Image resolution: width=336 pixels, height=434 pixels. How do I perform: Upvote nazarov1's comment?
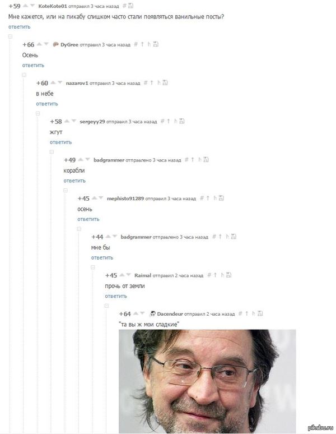coord(53,82)
